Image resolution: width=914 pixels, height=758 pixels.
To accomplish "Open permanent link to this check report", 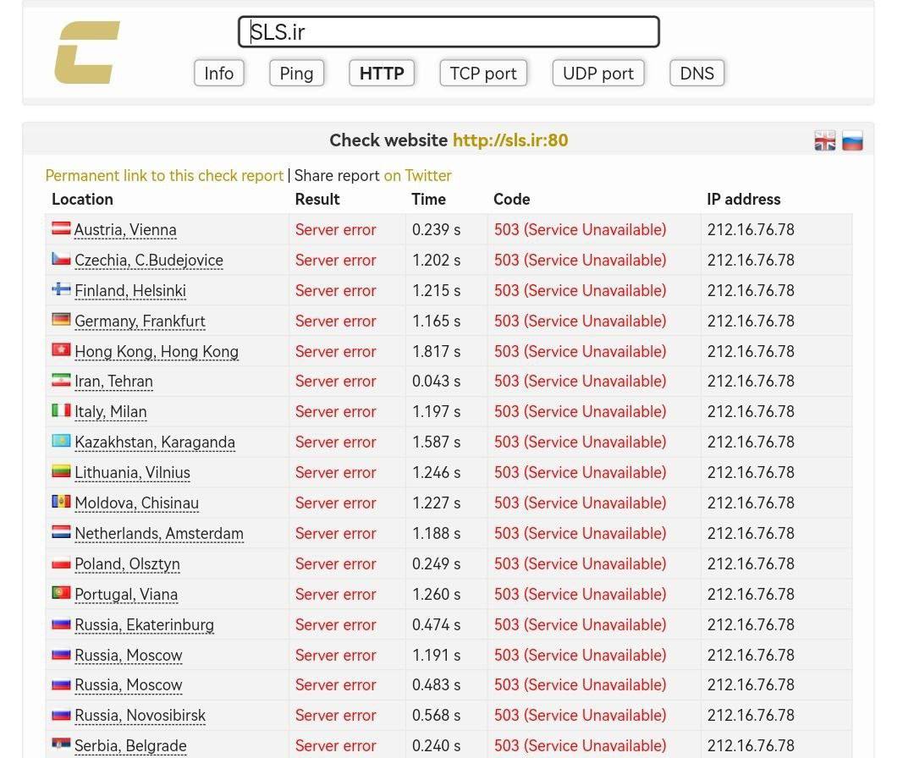I will click(164, 175).
